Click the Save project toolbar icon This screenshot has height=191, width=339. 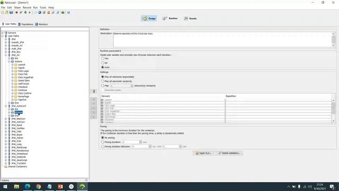pyautogui.click(x=11, y=13)
